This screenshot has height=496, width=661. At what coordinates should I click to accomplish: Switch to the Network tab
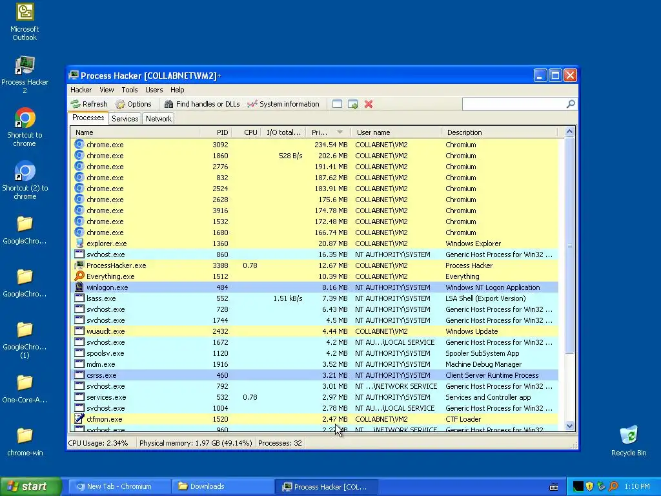(x=159, y=119)
